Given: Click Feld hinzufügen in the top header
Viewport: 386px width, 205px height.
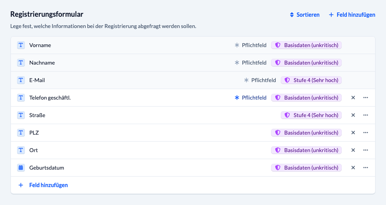Looking at the screenshot, I should pyautogui.click(x=352, y=15).
